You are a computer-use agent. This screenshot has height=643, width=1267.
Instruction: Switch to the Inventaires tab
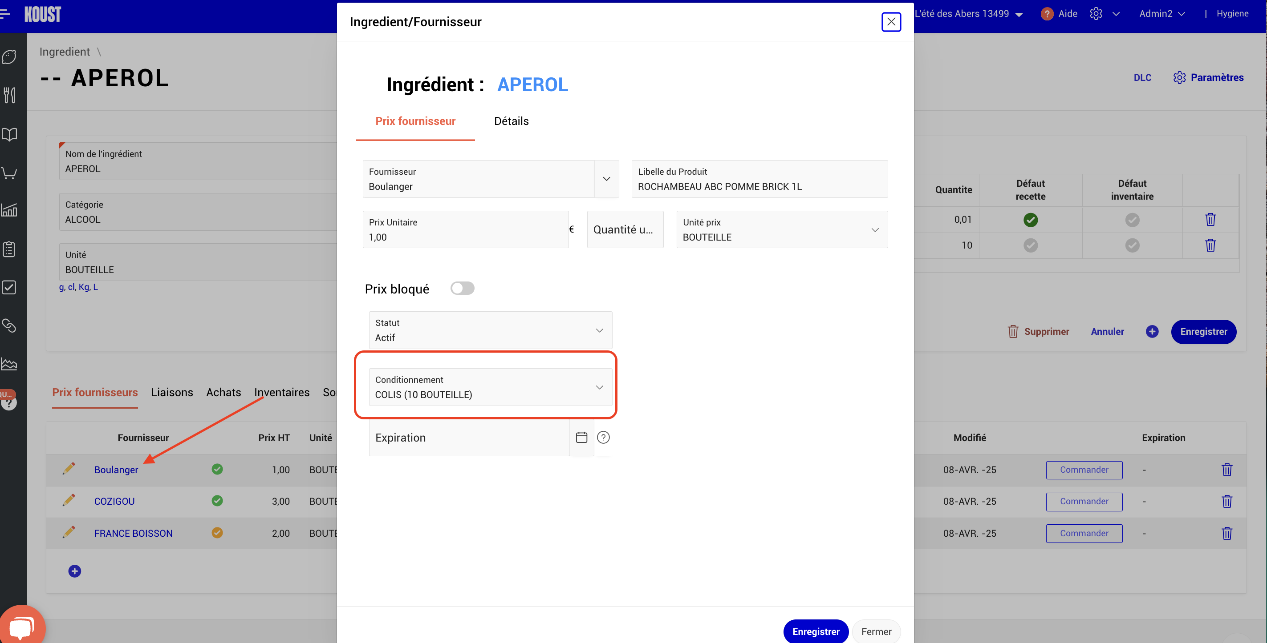click(x=282, y=392)
